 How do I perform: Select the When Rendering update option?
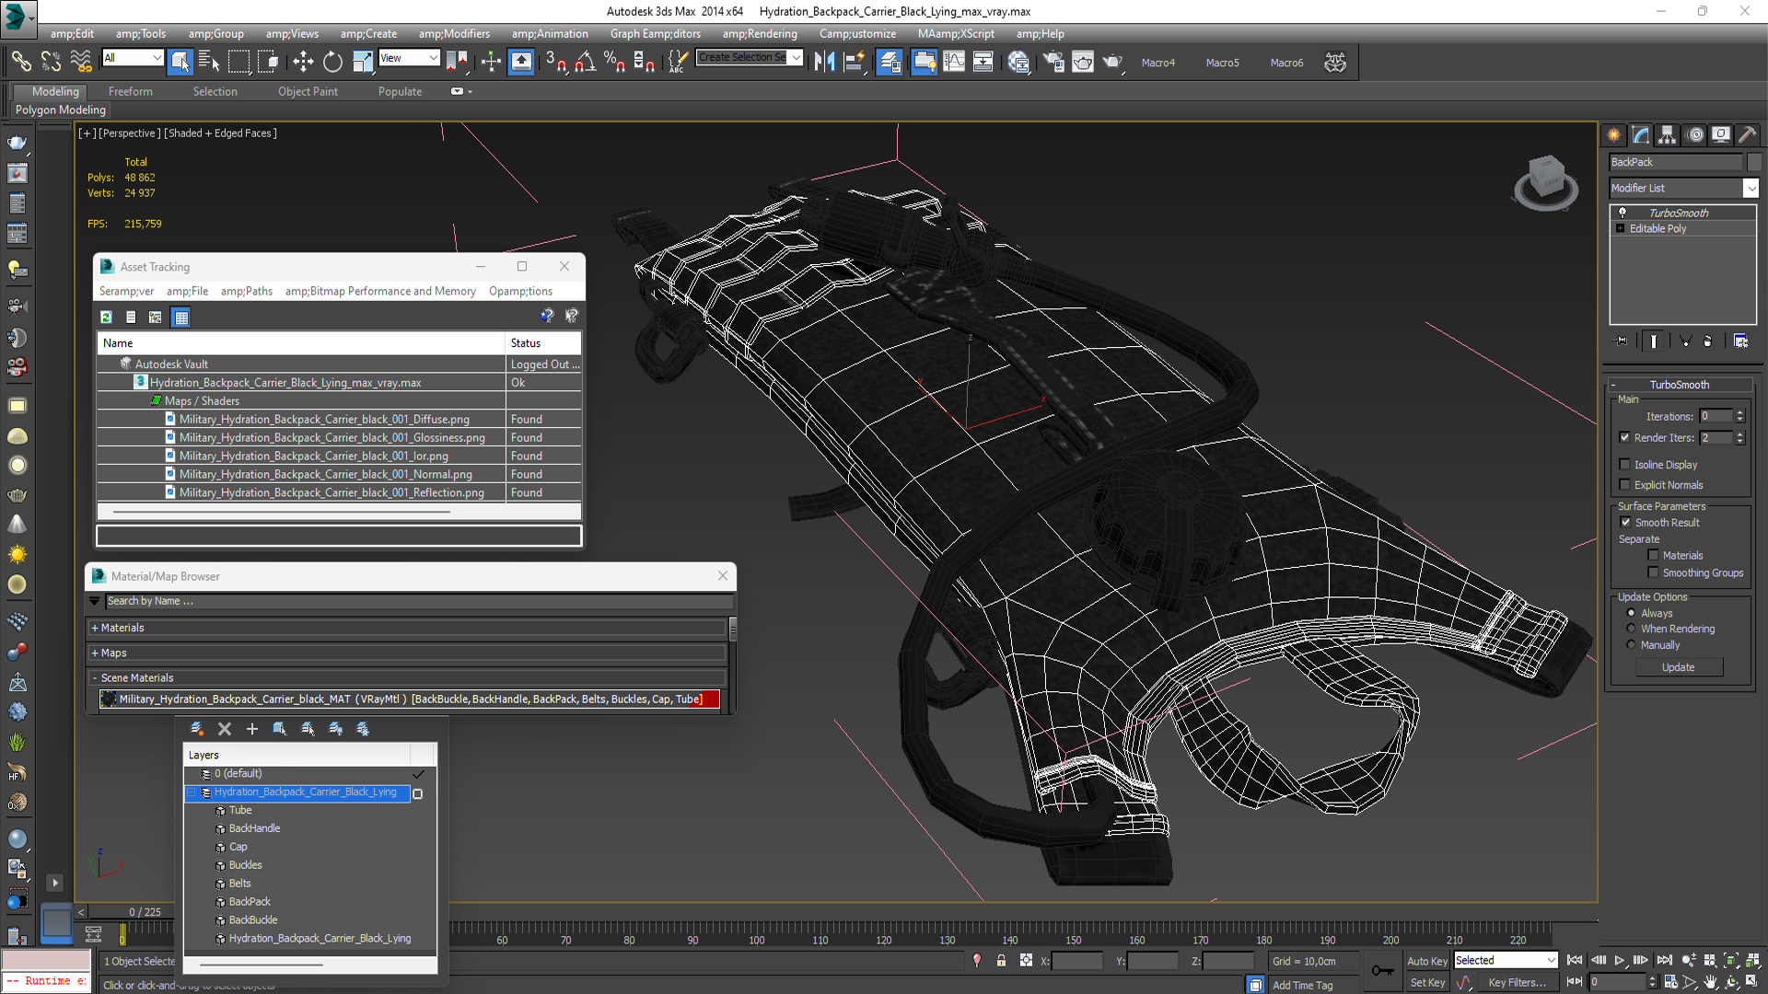coord(1631,629)
